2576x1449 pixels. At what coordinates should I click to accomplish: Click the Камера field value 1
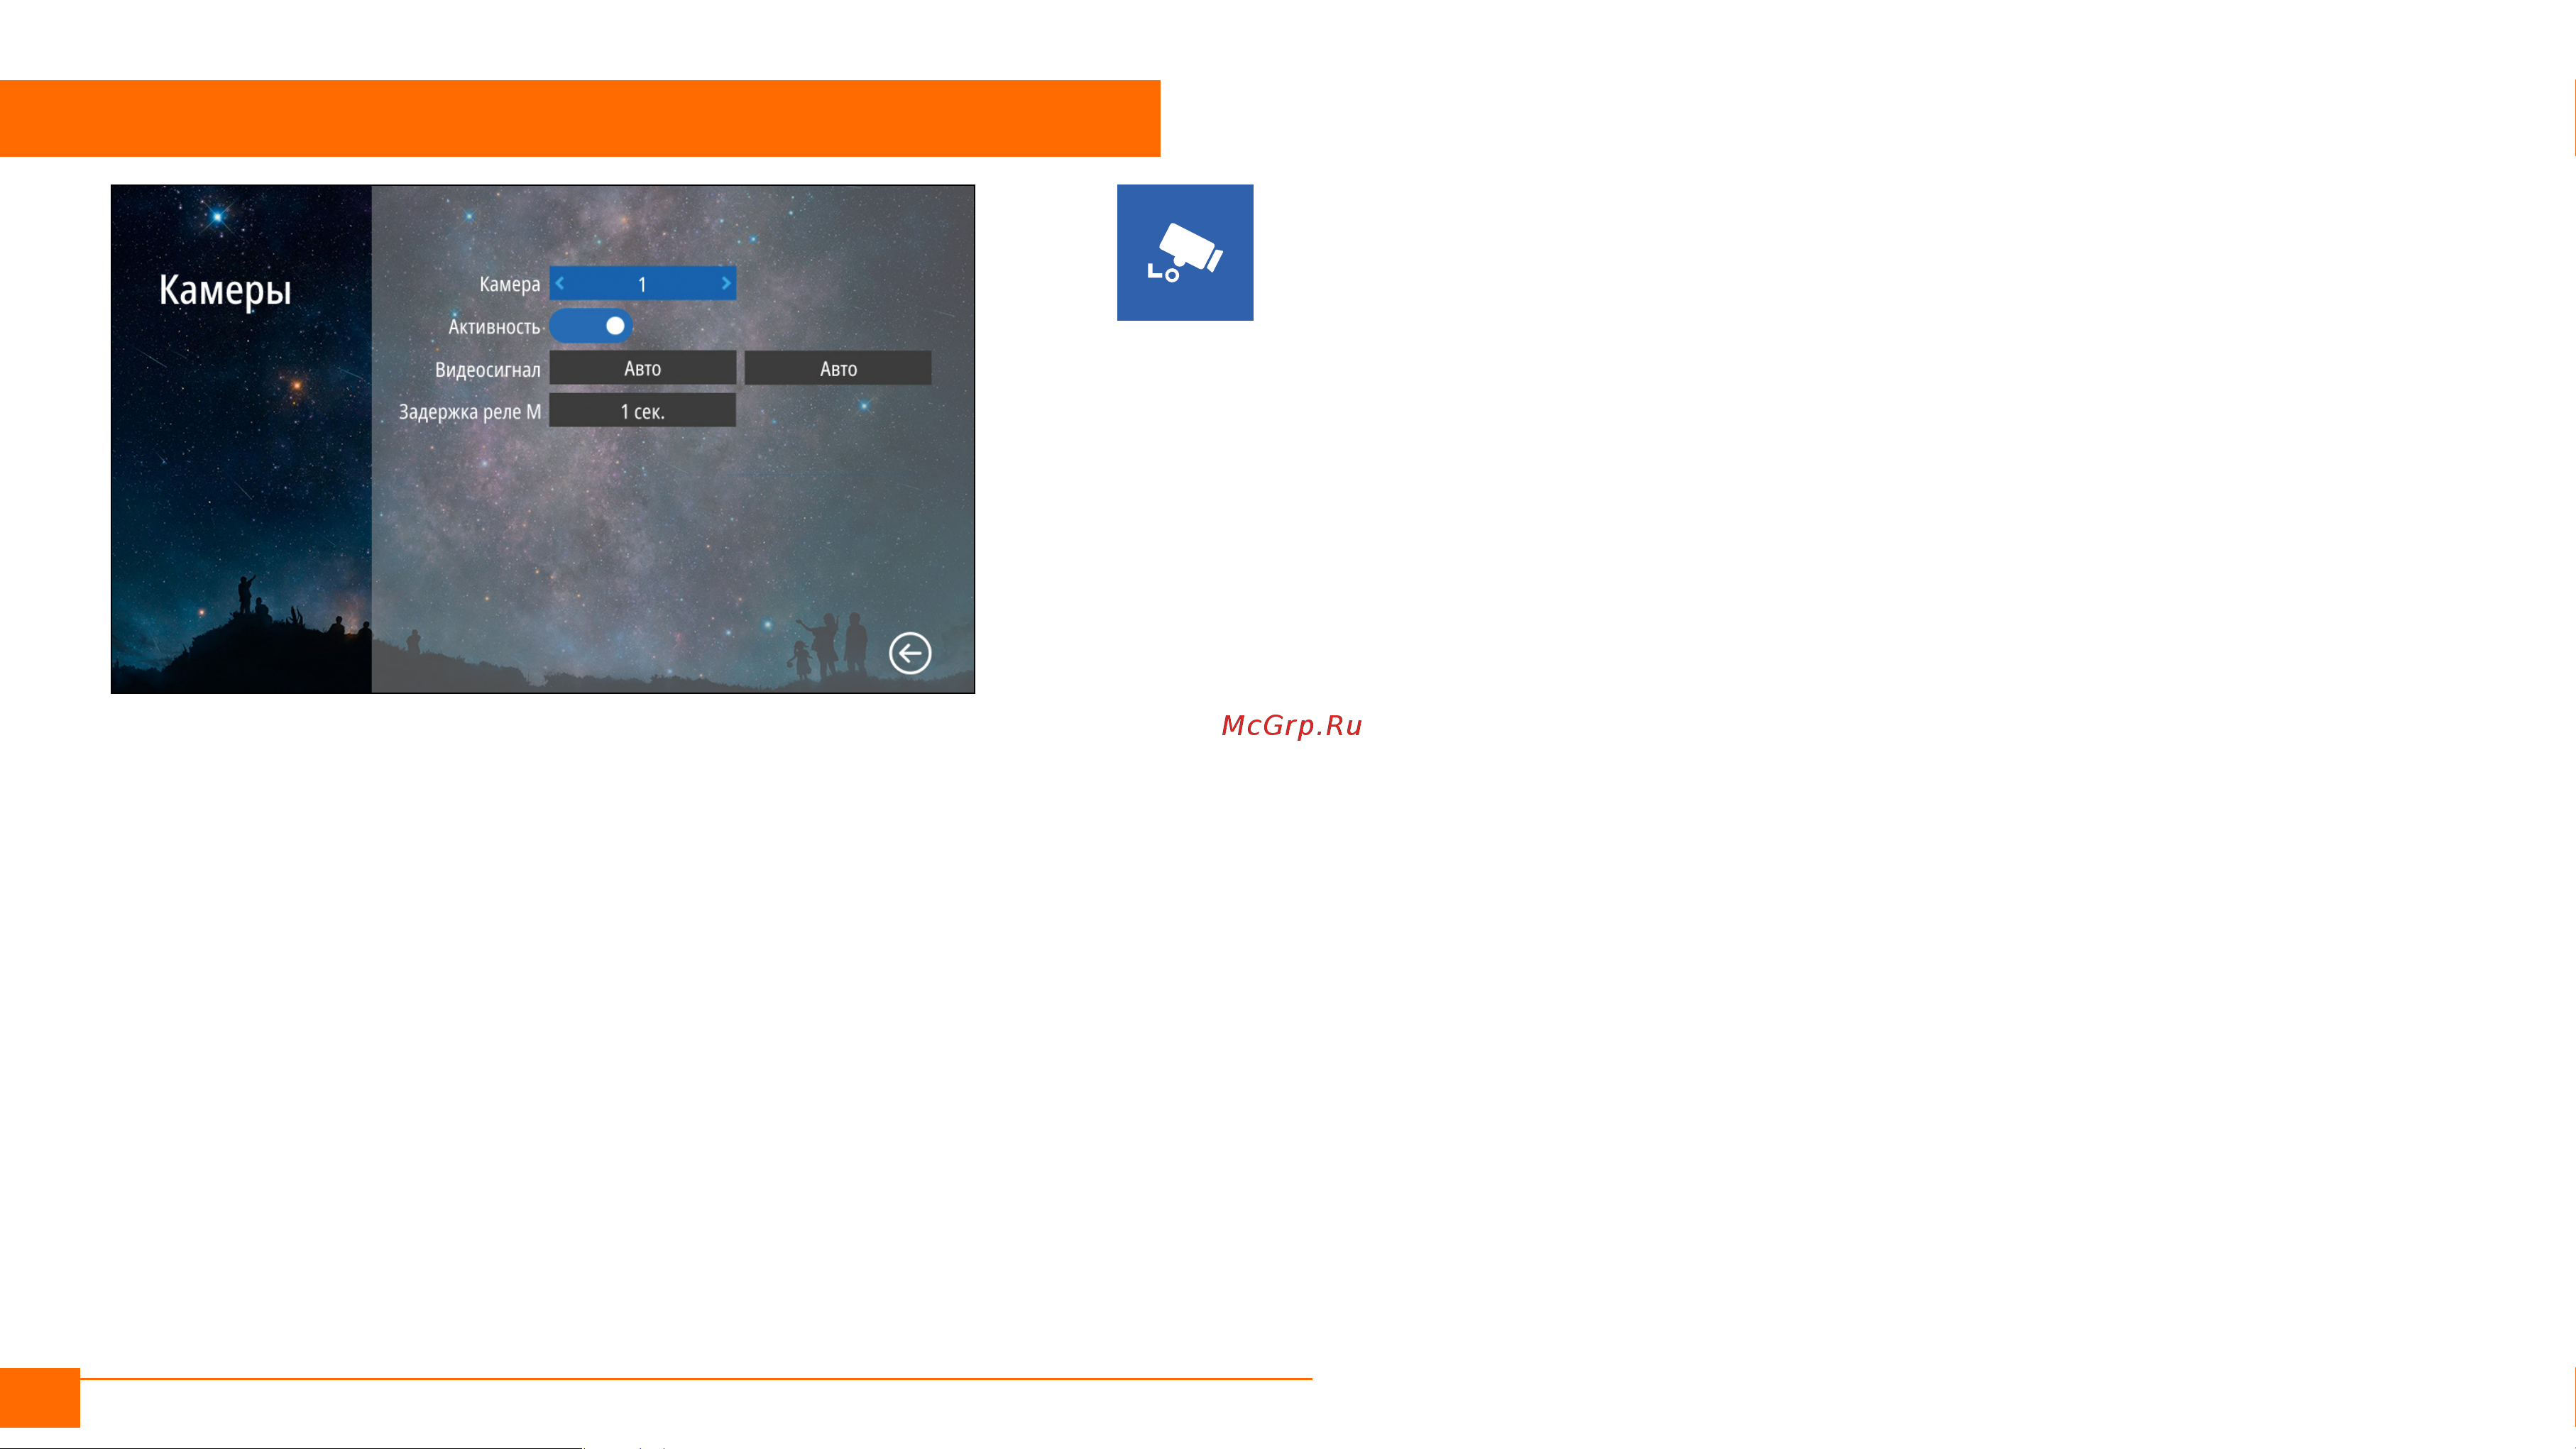pos(642,284)
